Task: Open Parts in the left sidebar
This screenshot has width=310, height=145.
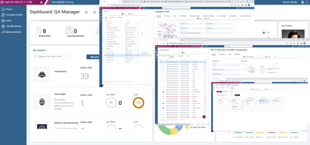Action: coord(6,20)
